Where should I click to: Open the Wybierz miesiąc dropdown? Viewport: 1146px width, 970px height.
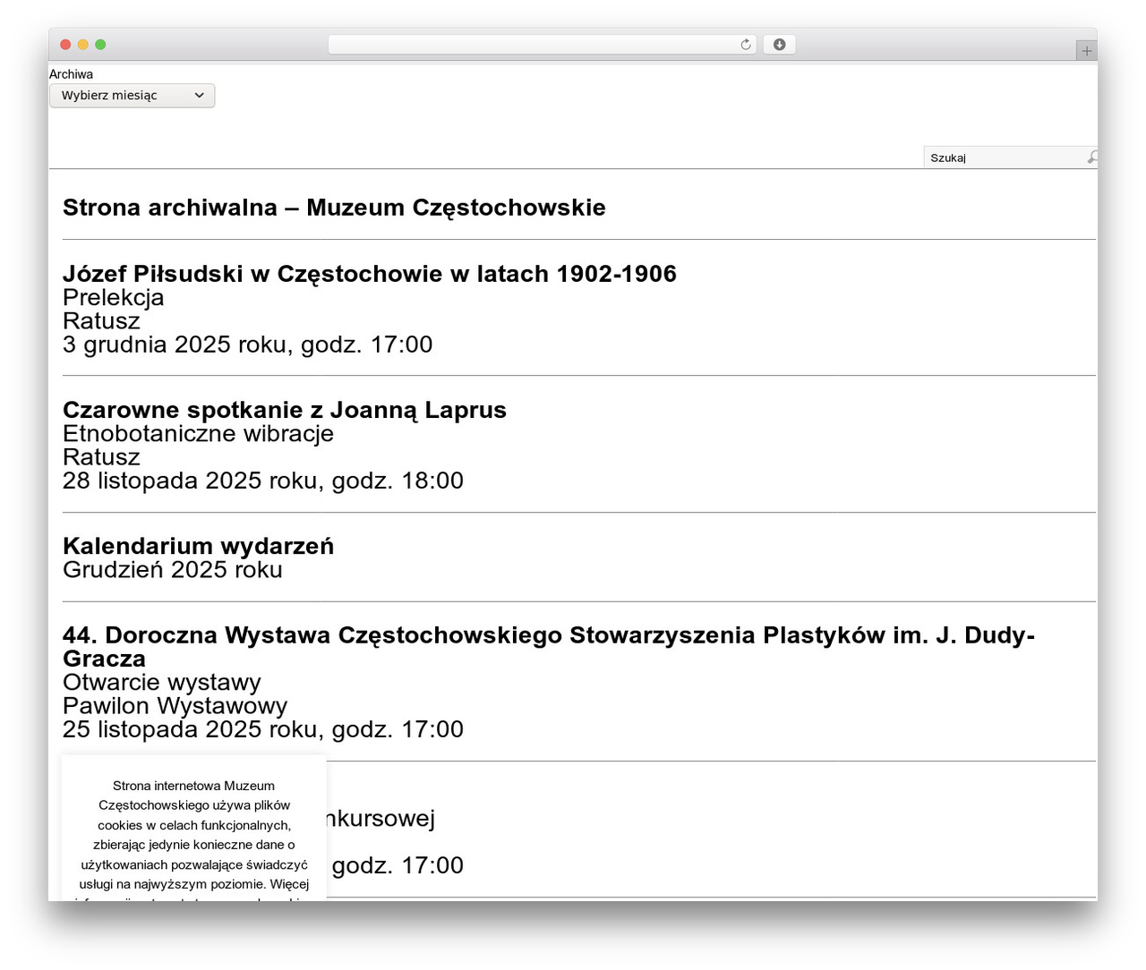(x=132, y=96)
